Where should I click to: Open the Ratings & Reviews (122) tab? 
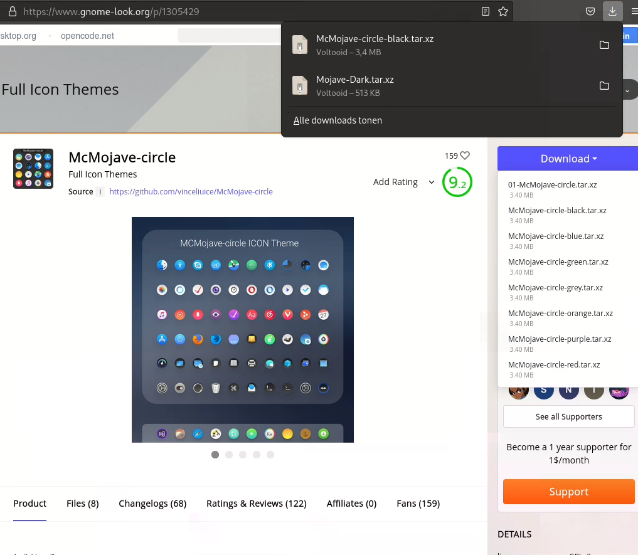[x=257, y=504]
